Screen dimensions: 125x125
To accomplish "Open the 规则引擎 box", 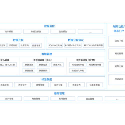I will pyautogui.click(x=58, y=85).
